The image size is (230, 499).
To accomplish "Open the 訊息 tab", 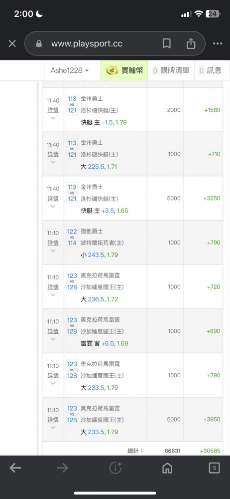I will pos(210,70).
